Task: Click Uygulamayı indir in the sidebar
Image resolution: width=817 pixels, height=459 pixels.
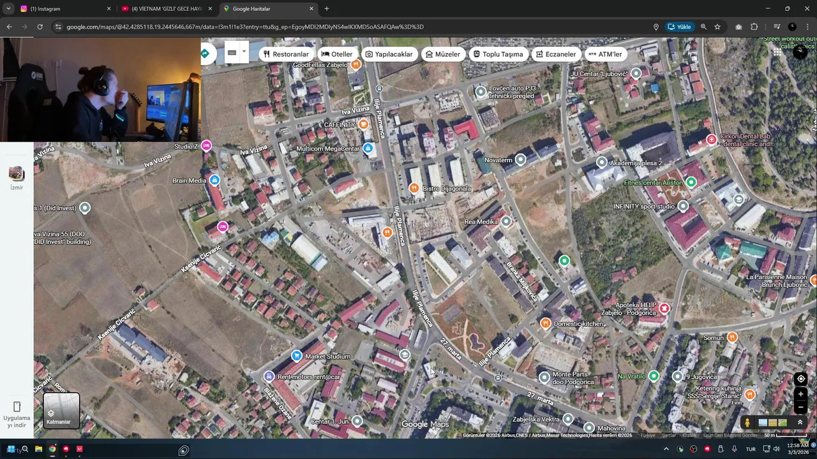Action: point(17,414)
